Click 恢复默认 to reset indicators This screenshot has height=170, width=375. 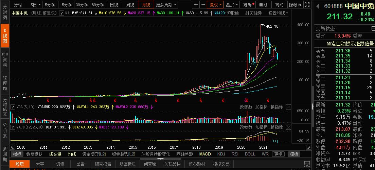pos(34,154)
